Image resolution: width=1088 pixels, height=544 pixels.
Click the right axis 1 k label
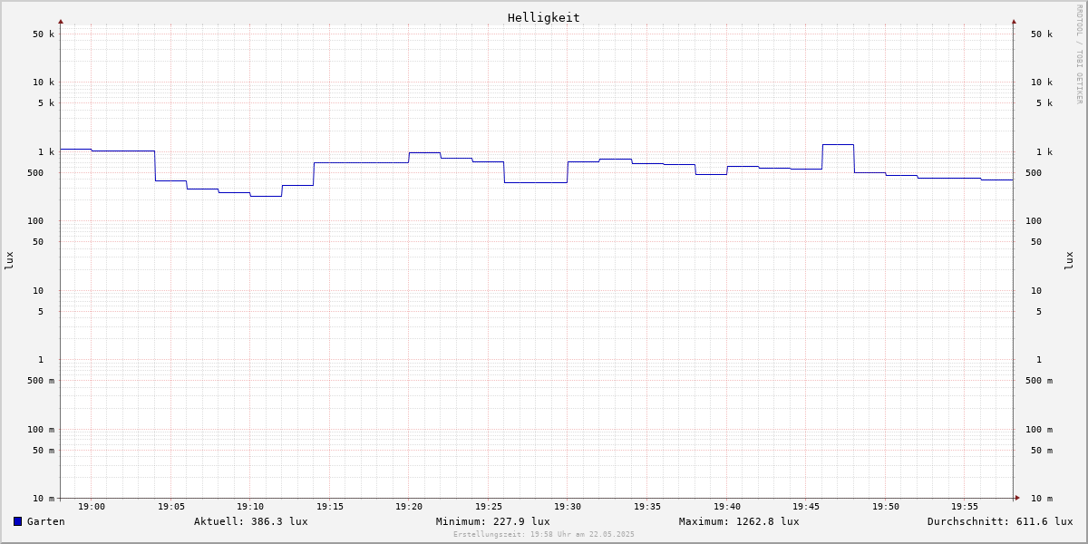pos(1044,152)
